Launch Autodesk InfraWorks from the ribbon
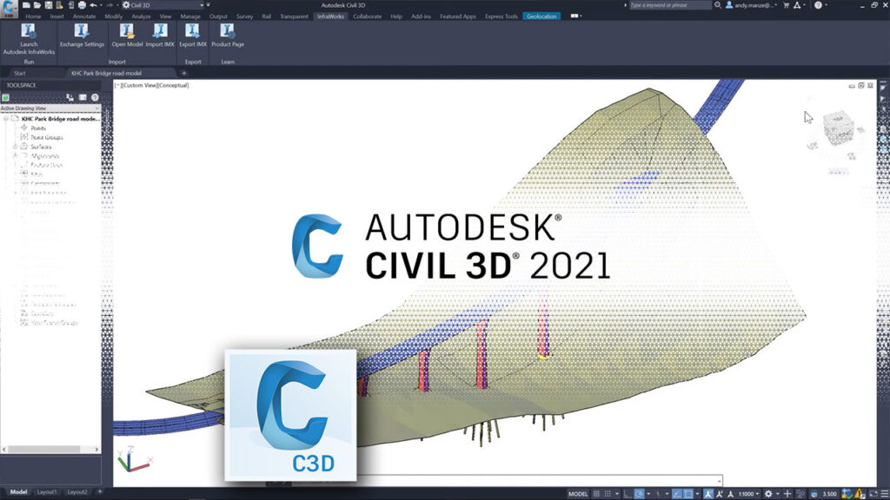The width and height of the screenshot is (890, 500). click(29, 38)
